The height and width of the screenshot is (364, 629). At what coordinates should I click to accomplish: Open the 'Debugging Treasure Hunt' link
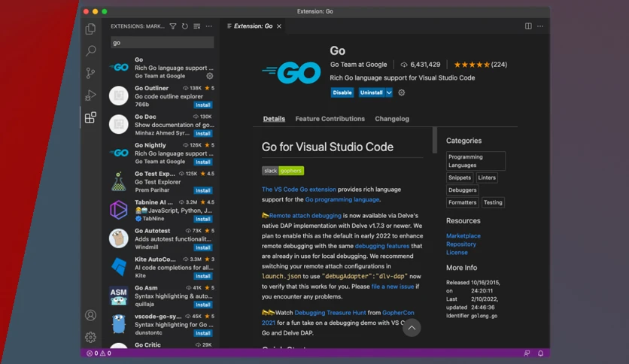(330, 312)
